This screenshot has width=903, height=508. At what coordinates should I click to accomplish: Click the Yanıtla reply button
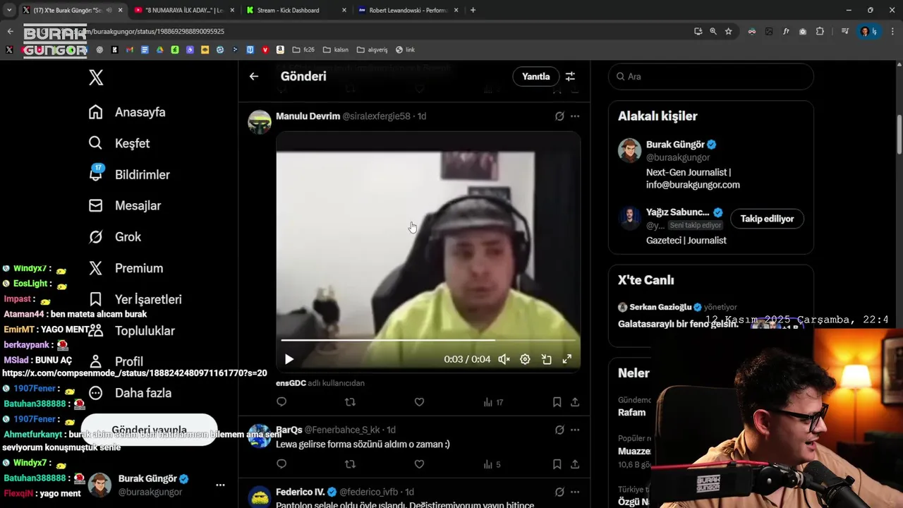click(x=535, y=76)
